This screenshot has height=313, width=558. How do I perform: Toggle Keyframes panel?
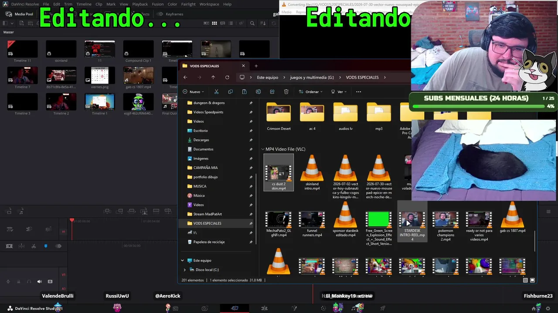[x=170, y=14]
